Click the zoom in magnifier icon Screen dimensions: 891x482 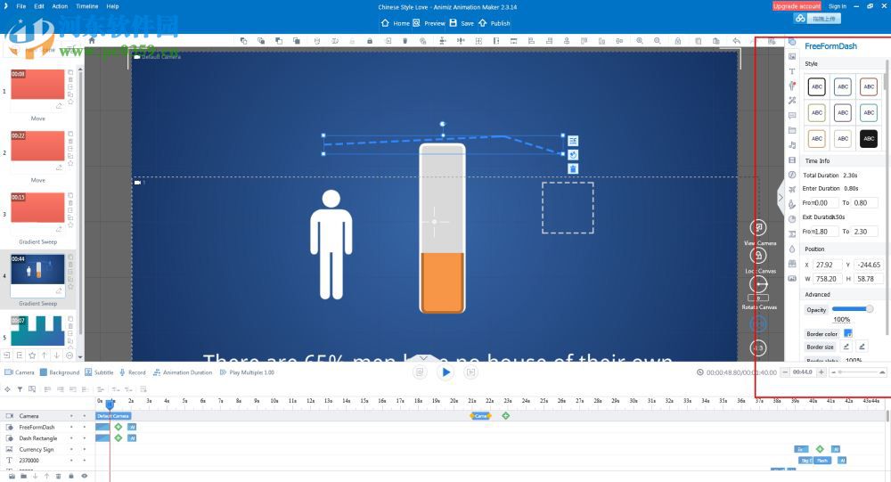(640, 41)
